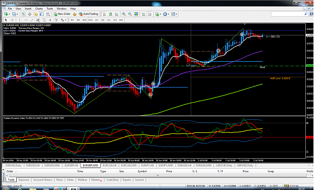This screenshot has height=190, width=317.
Task: Open the New Chart icon
Action: point(6,14)
